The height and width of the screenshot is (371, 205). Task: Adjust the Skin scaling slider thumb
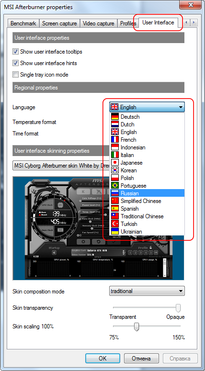coord(137,327)
